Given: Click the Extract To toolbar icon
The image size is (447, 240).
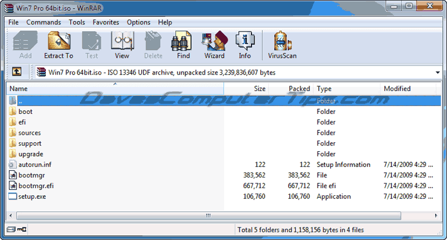Looking at the screenshot, I should (59, 41).
